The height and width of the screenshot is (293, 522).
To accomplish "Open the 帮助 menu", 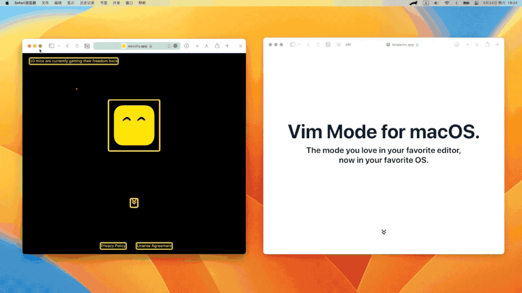I will pyautogui.click(x=142, y=3).
